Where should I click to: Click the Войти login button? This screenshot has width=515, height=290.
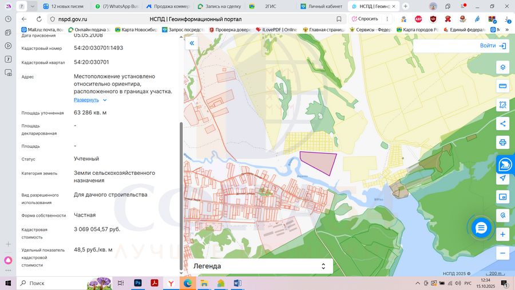tap(493, 46)
